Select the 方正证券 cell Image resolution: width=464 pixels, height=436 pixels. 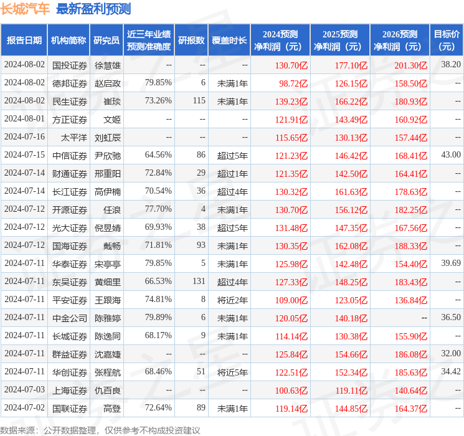pyautogui.click(x=70, y=120)
